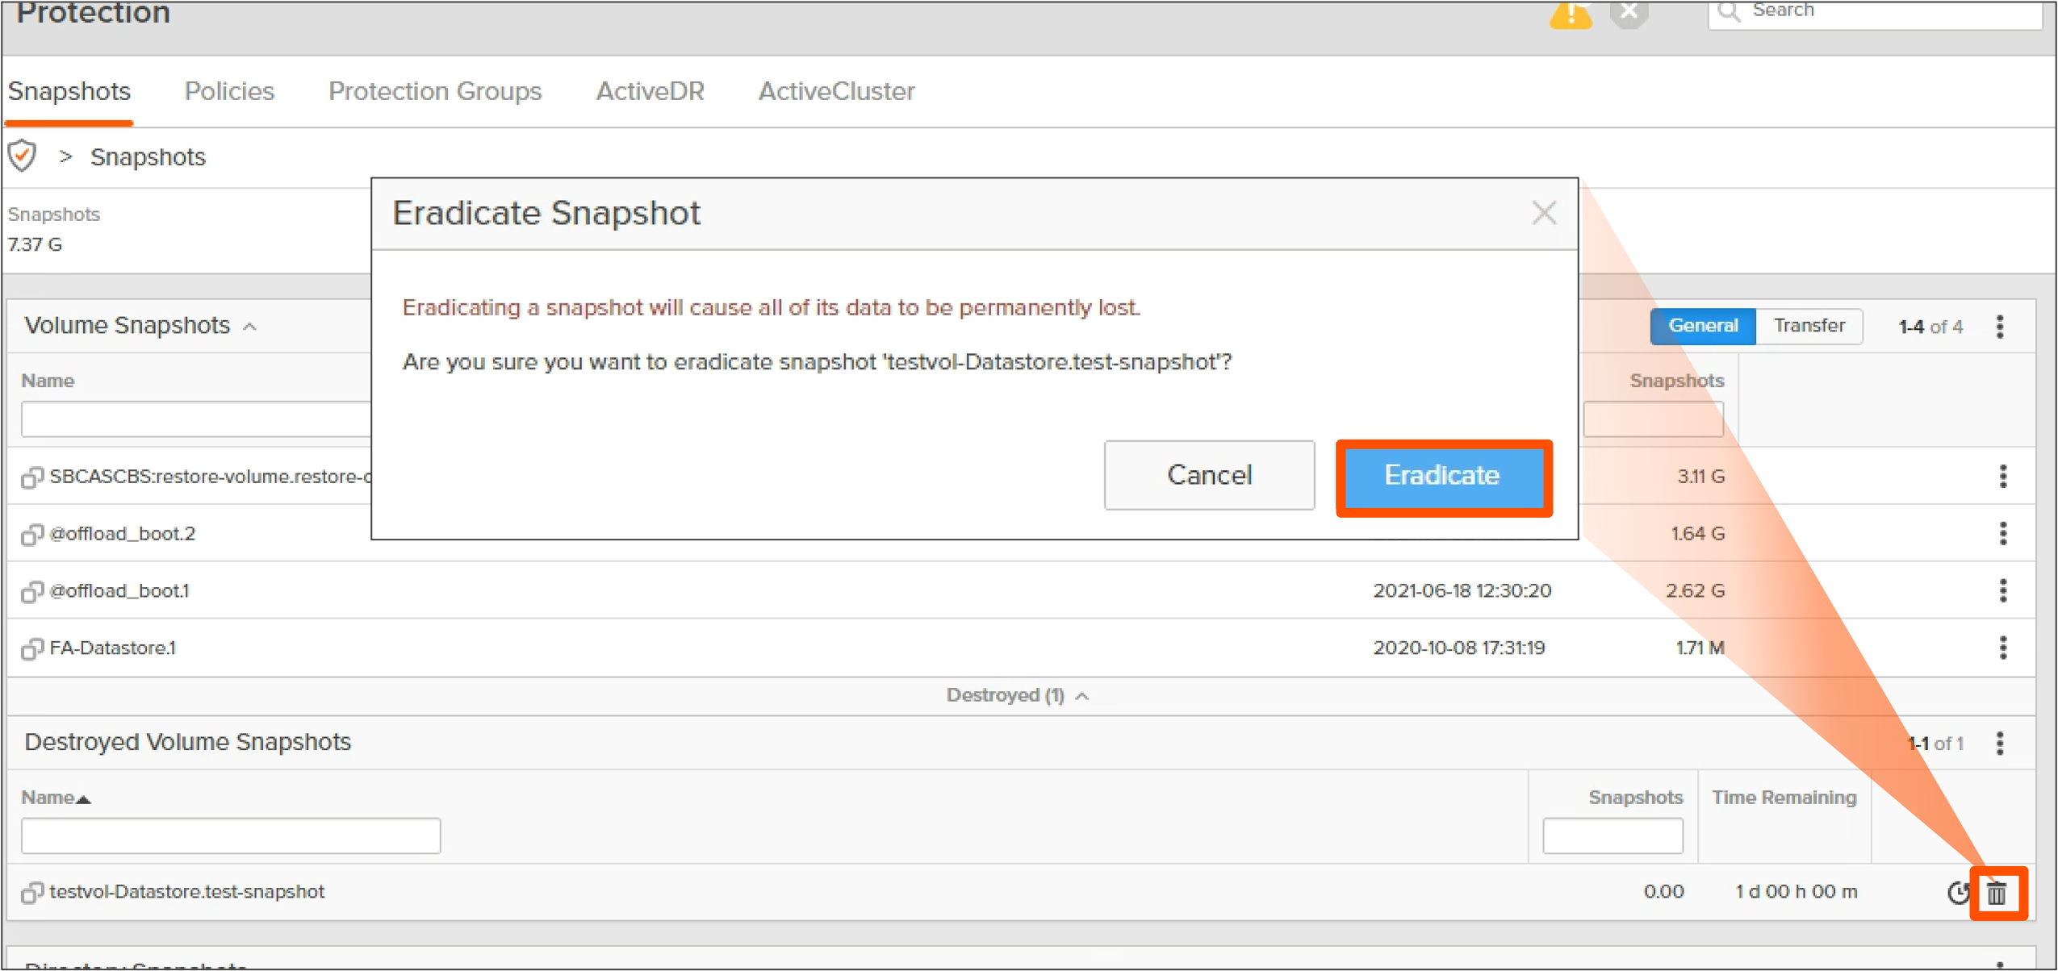Click the trash eradicate icon for testvol-Datastore.test-snapshot
Viewport: 2058px width, 971px height.
1997,892
